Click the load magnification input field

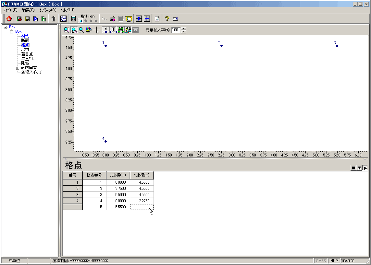176,30
